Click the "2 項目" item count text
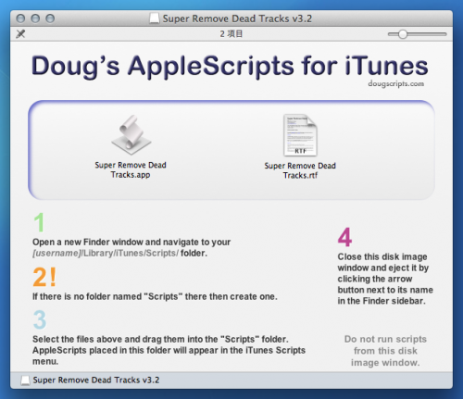 (x=231, y=34)
